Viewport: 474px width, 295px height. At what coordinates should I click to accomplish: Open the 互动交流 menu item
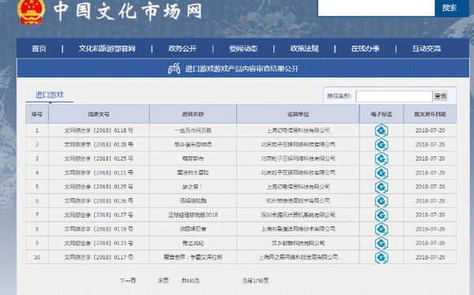tap(427, 48)
